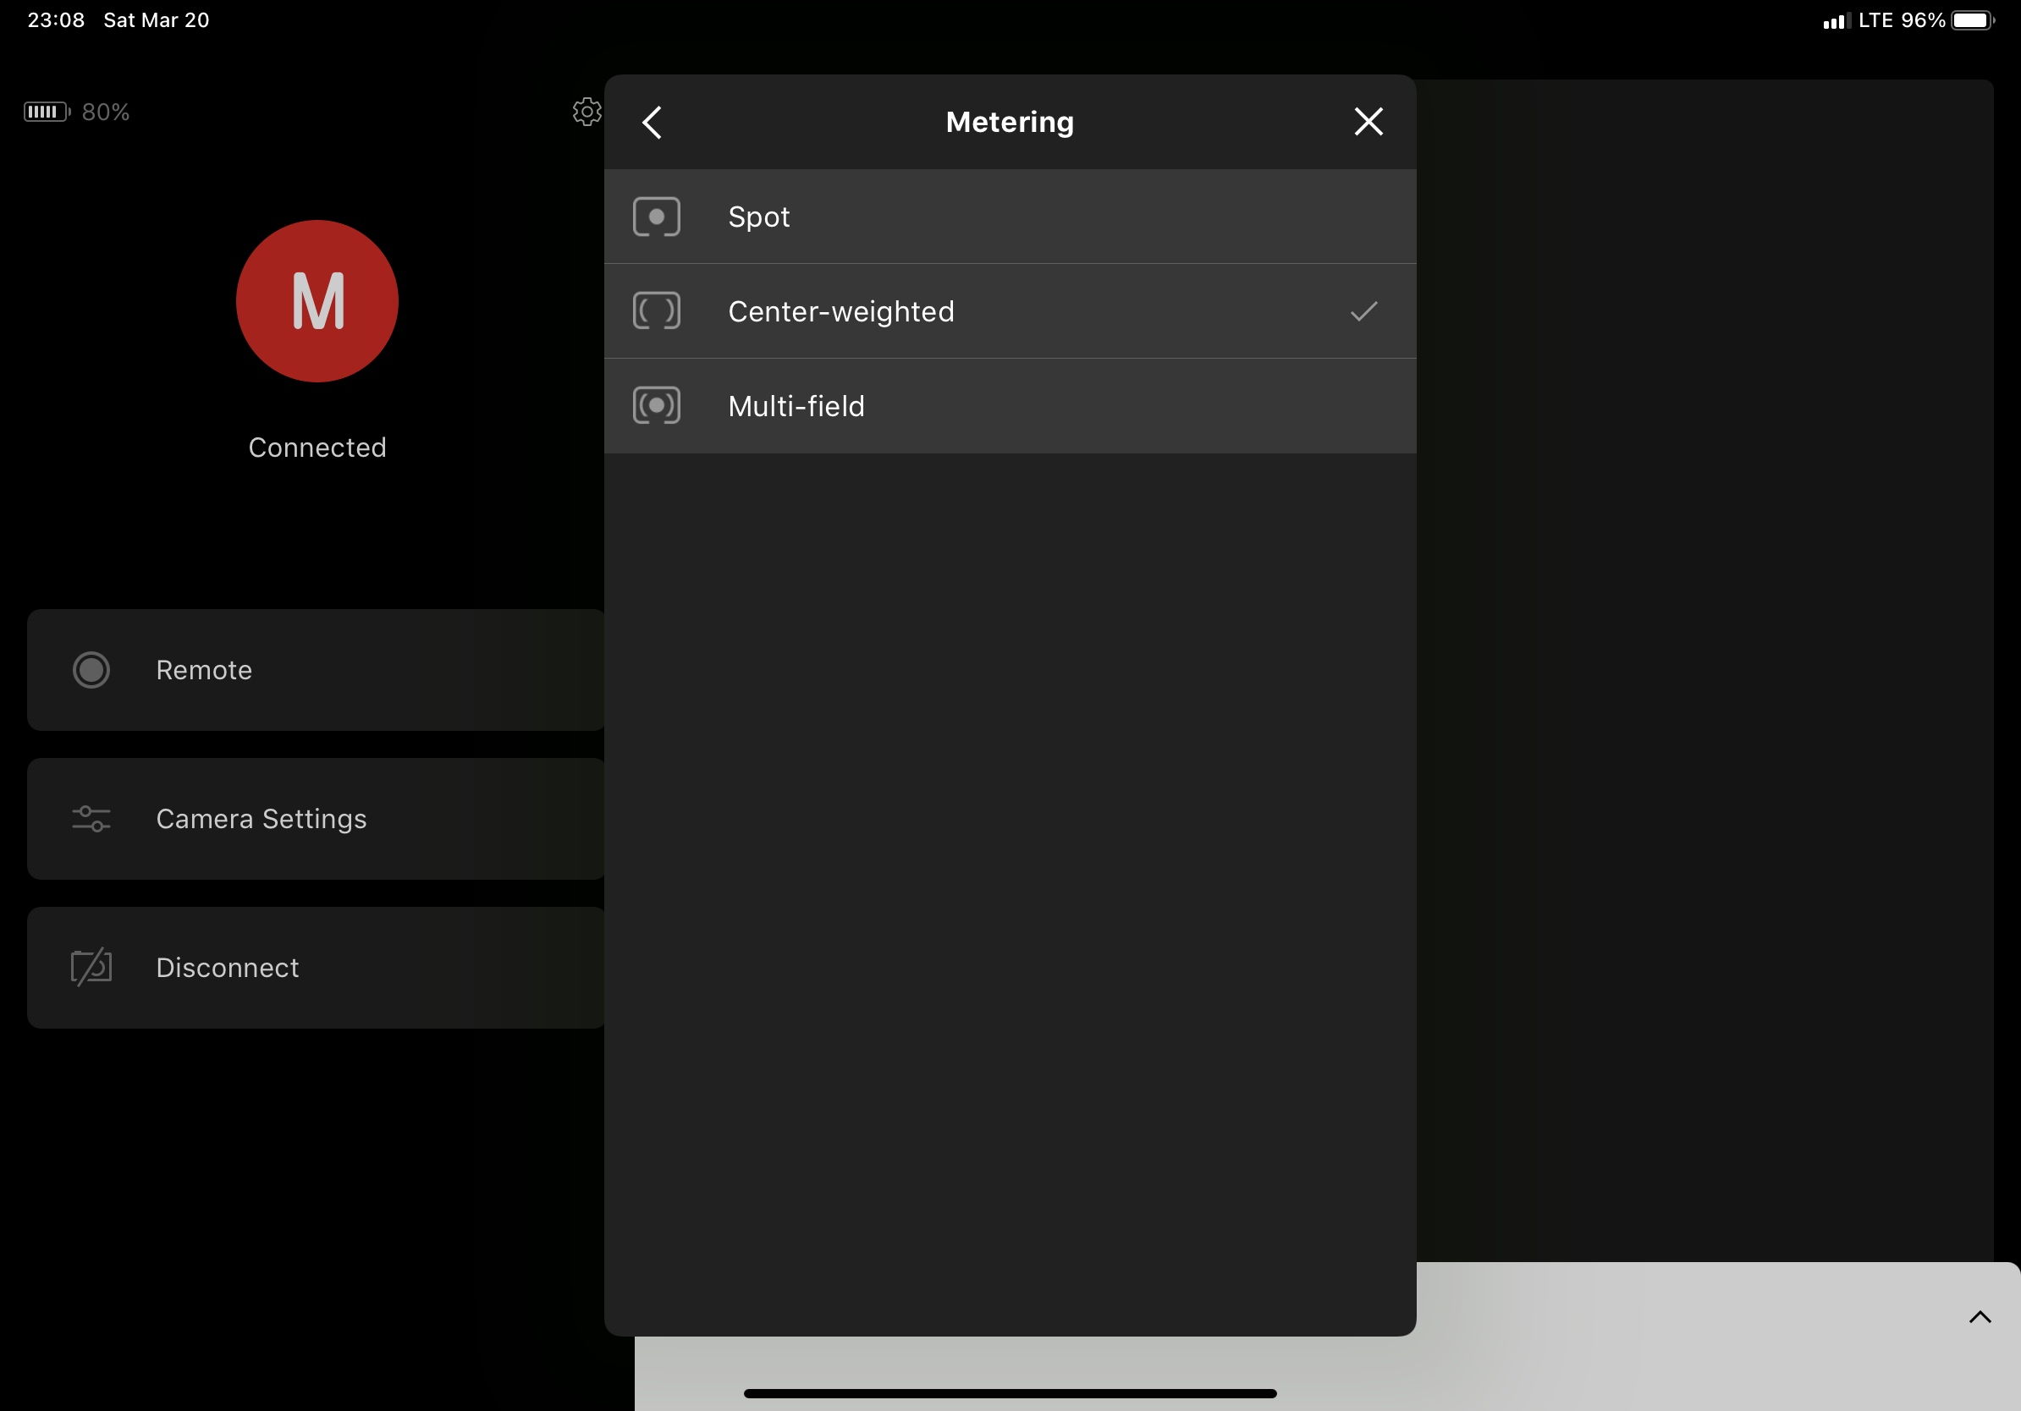This screenshot has width=2021, height=1411.
Task: Open settings via the gear icon
Action: 586,112
